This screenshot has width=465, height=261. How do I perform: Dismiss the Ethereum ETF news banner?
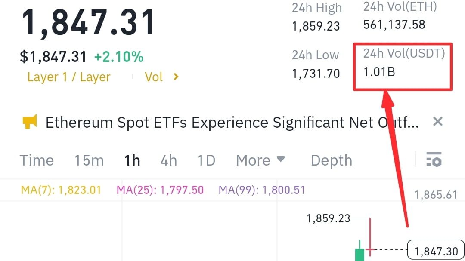click(x=437, y=122)
